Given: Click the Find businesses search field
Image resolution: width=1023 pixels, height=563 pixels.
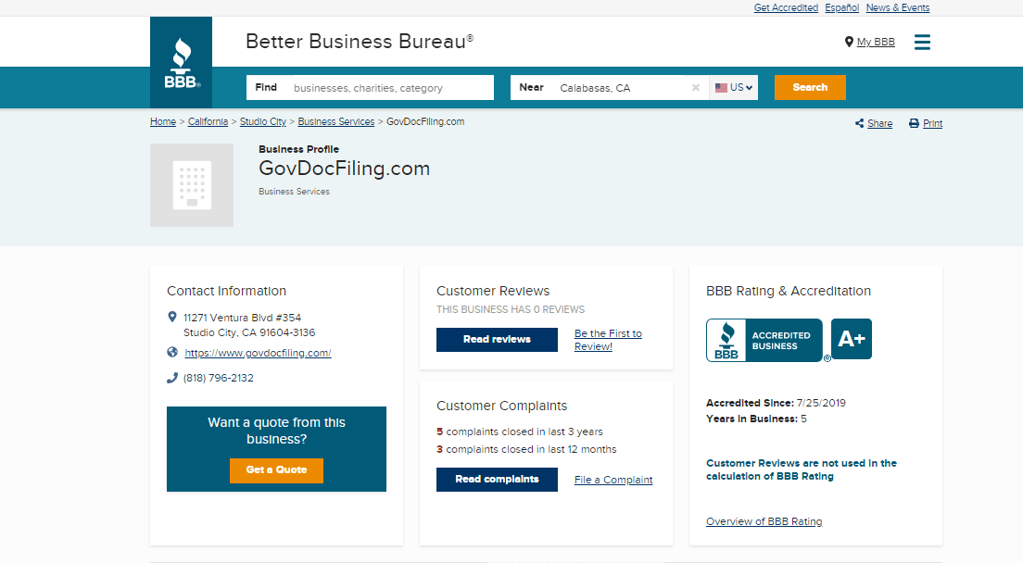Looking at the screenshot, I should tap(370, 87).
